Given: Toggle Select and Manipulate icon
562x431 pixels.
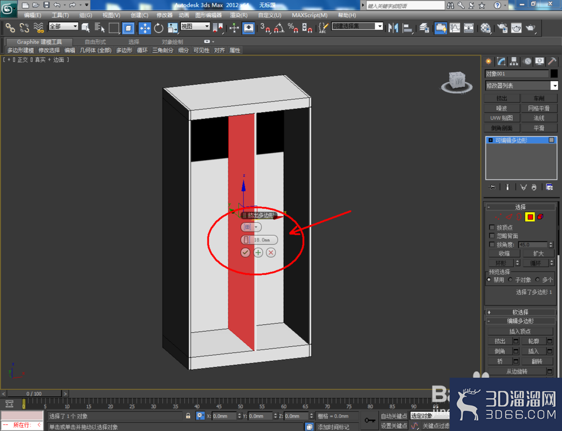Looking at the screenshot, I should [x=234, y=27].
